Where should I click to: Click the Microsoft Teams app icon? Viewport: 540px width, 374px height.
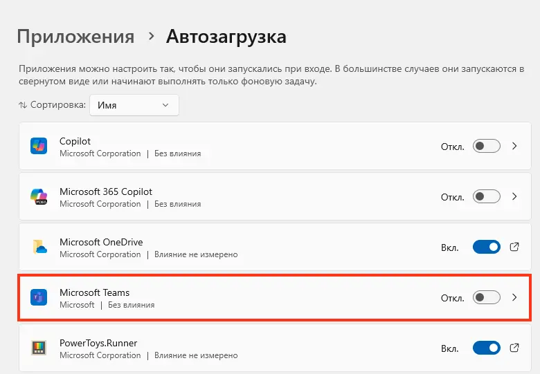[x=39, y=297]
